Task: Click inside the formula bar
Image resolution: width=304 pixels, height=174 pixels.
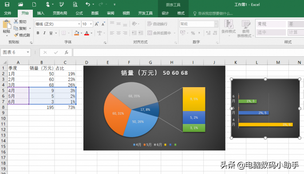Action: (x=188, y=52)
